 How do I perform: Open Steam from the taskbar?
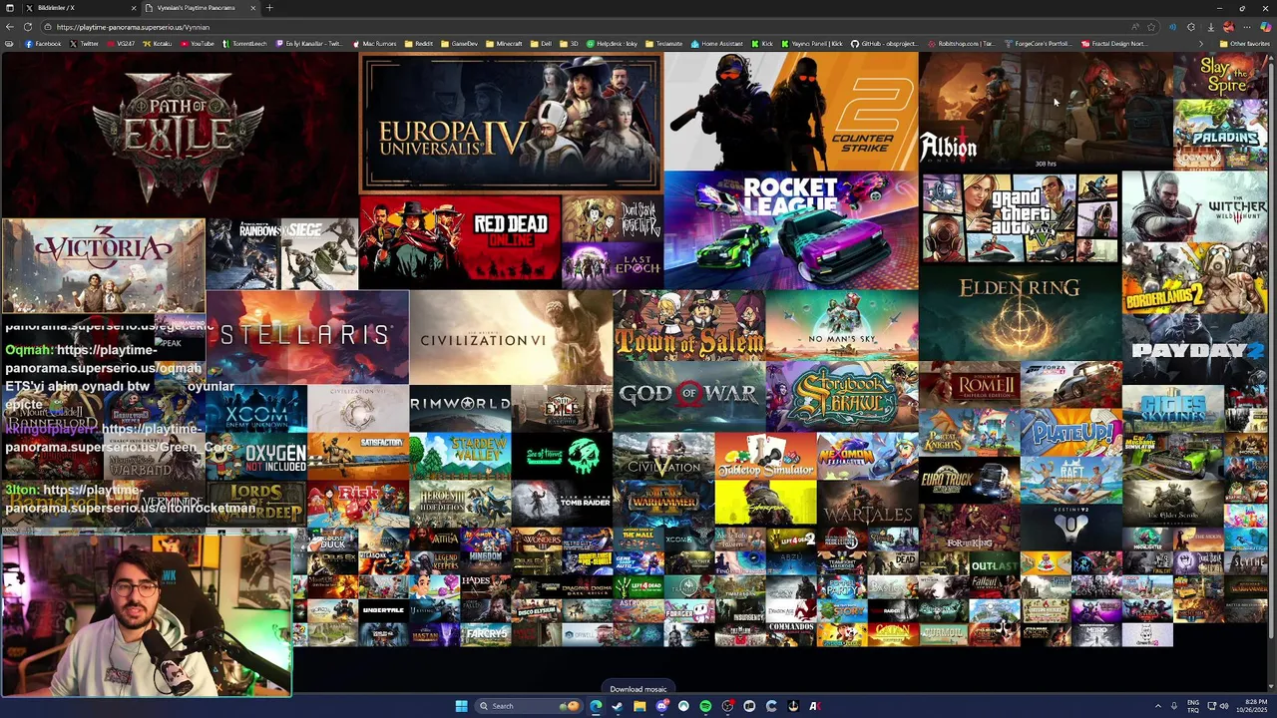point(618,706)
